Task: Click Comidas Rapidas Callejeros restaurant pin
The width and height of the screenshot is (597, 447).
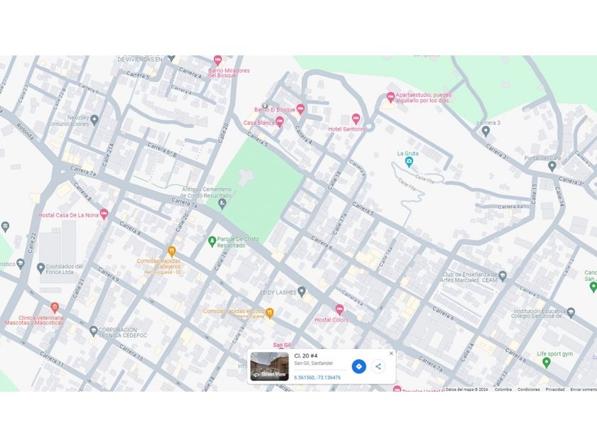Action: point(172,251)
